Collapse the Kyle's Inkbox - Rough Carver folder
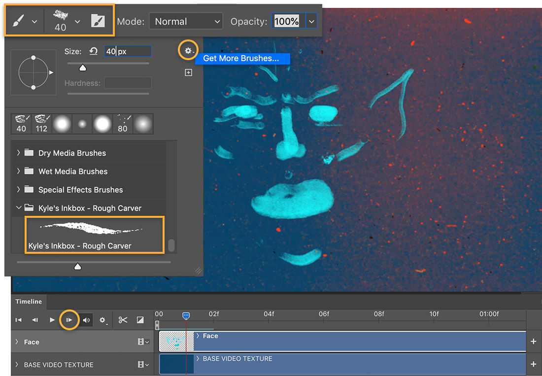The width and height of the screenshot is (542, 376). 19,208
